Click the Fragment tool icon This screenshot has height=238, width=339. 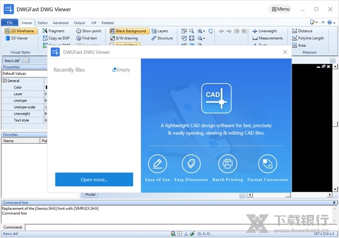pyautogui.click(x=45, y=31)
